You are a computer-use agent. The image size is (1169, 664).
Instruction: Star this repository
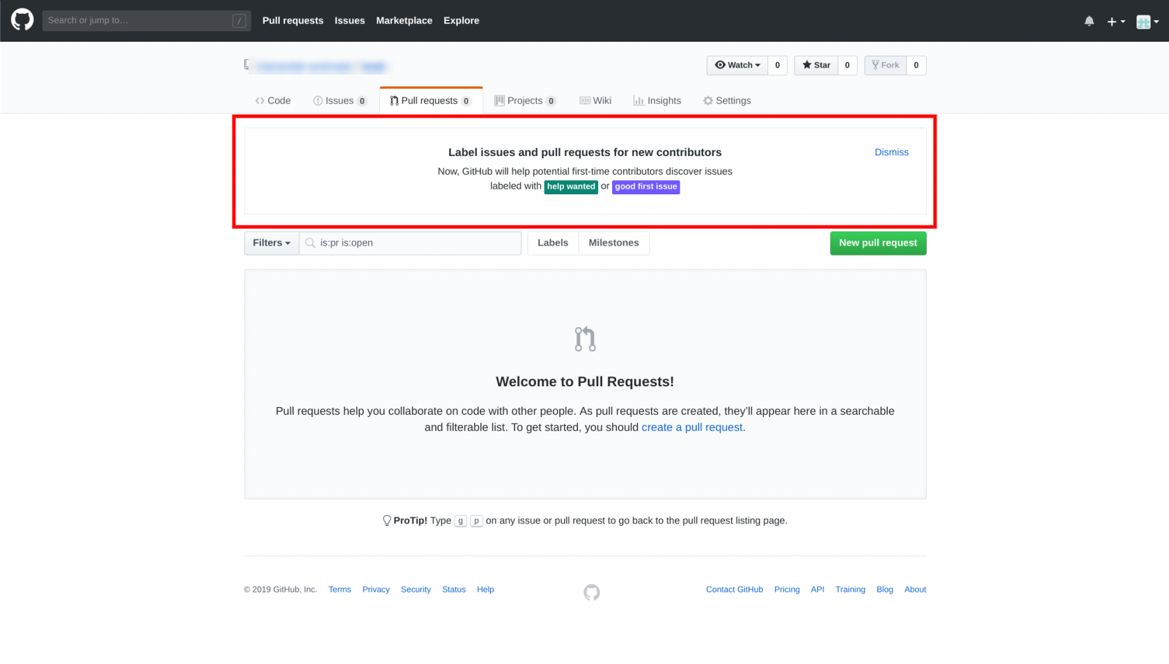pos(816,65)
